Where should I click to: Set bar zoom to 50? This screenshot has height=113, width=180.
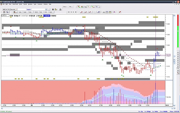178,58
